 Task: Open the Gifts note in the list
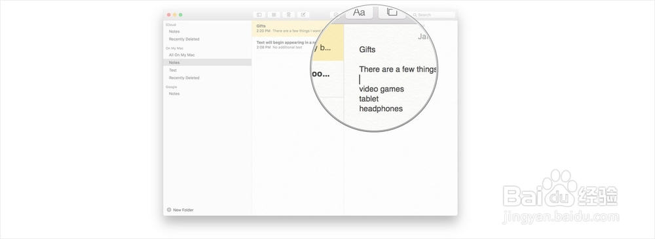(x=297, y=28)
